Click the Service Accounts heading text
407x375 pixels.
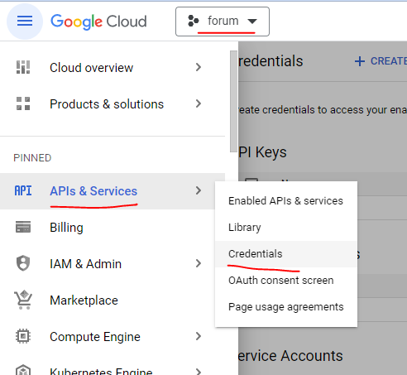coord(290,356)
